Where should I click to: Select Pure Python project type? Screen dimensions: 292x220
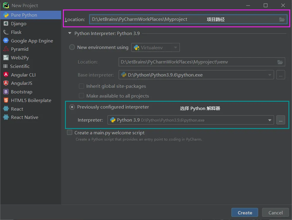coord(31,15)
